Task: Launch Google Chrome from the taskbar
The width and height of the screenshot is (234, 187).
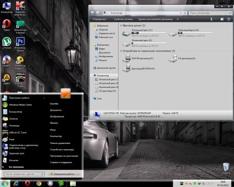Action: point(39,183)
